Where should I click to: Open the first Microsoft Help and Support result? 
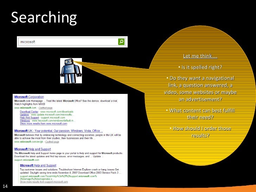[32, 149]
